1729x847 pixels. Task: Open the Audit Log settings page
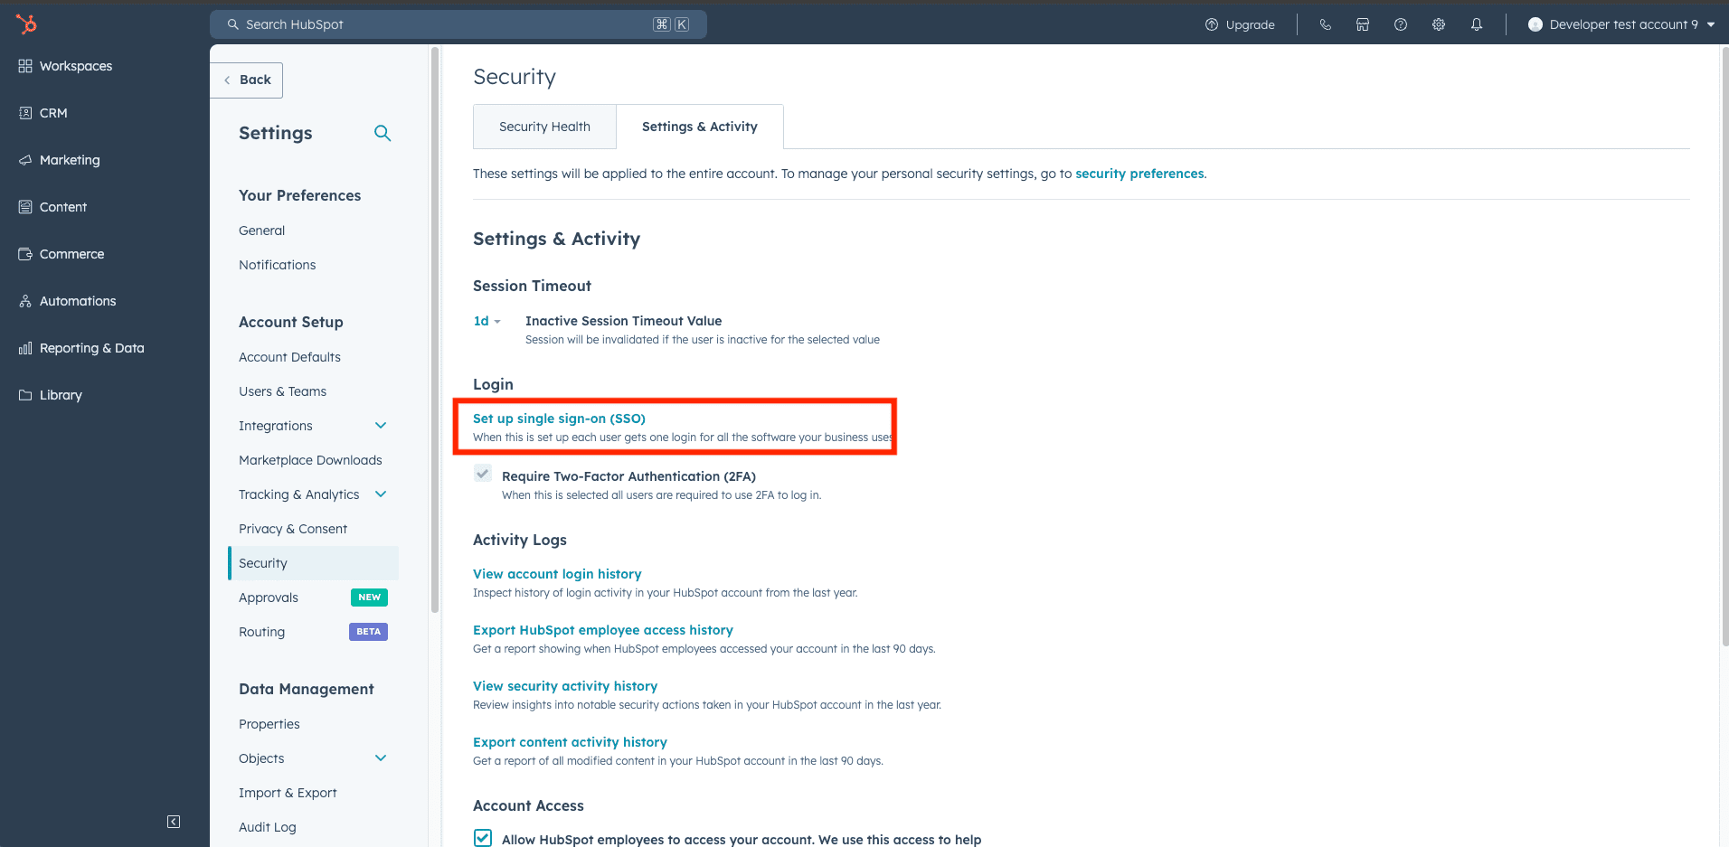pos(267,826)
